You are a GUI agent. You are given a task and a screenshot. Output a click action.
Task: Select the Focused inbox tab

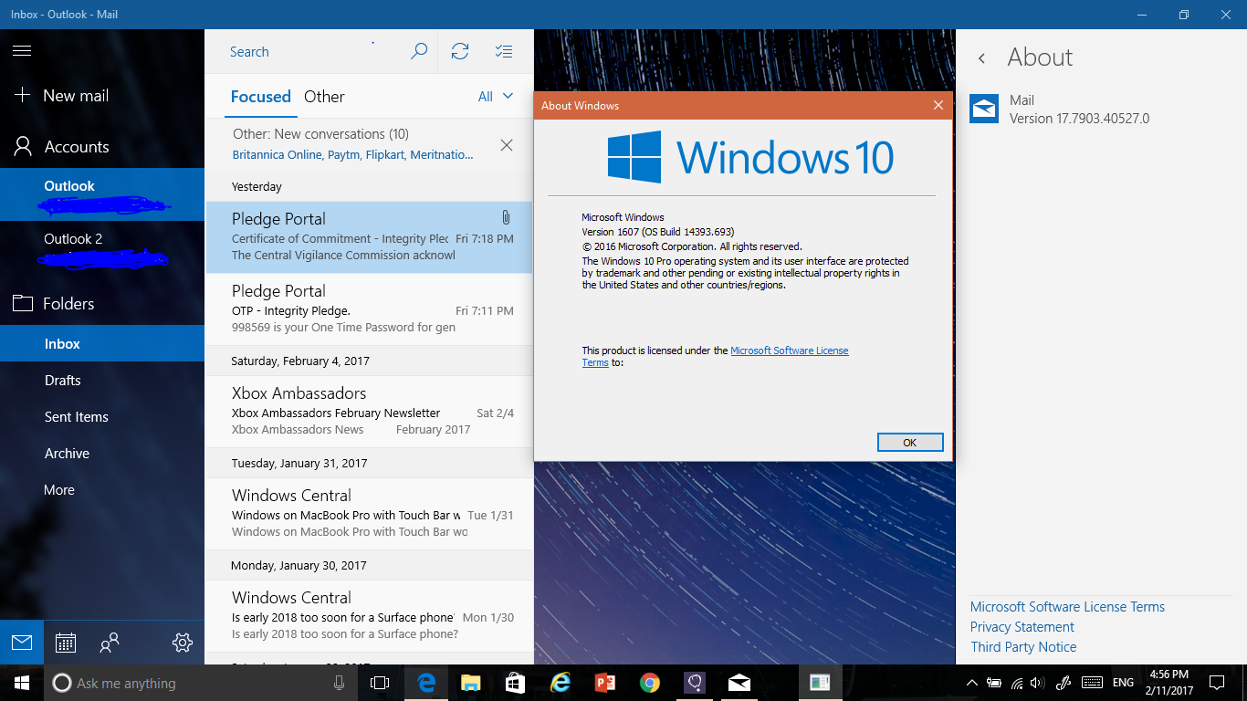tap(260, 97)
